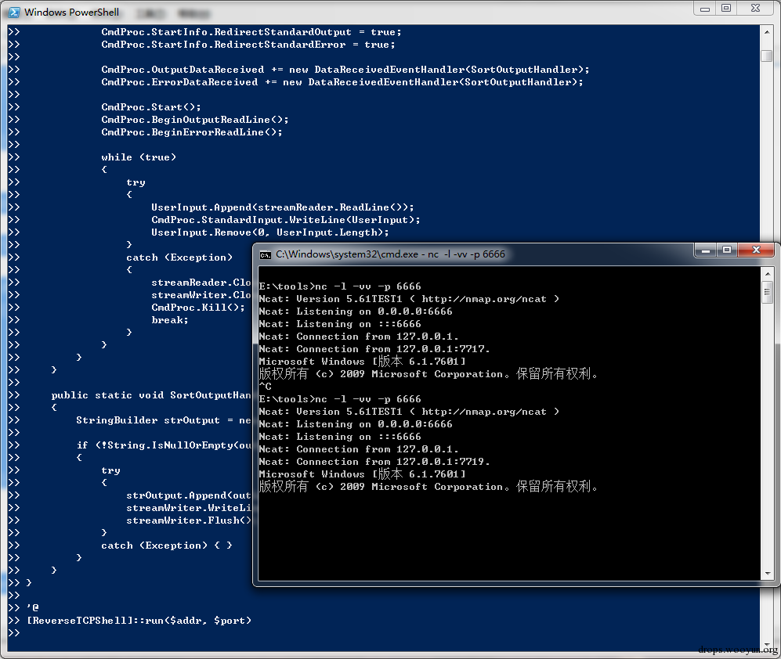Image resolution: width=781 pixels, height=659 pixels.
Task: Click the PowerShell icon in title bar
Action: click(x=14, y=13)
